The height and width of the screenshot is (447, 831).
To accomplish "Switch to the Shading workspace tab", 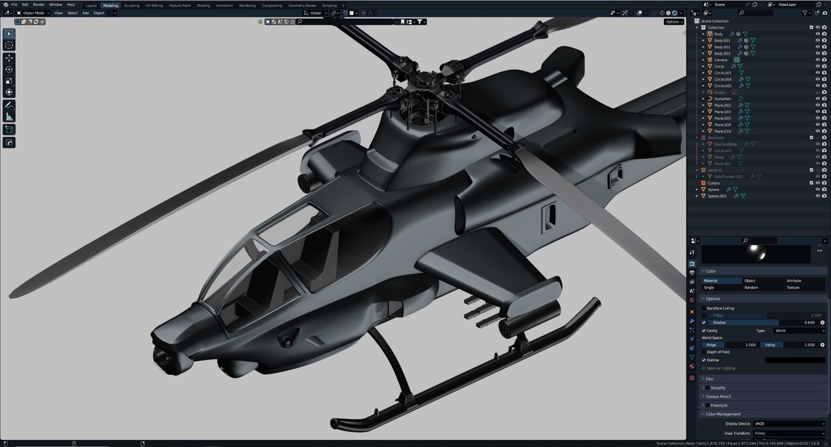I will pyautogui.click(x=203, y=5).
